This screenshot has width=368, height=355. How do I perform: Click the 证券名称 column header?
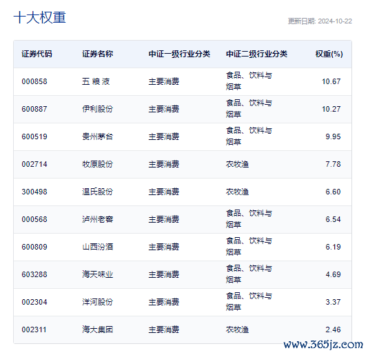[x=97, y=54]
